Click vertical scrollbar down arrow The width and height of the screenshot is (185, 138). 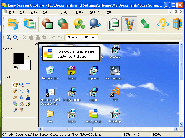pos(181,124)
